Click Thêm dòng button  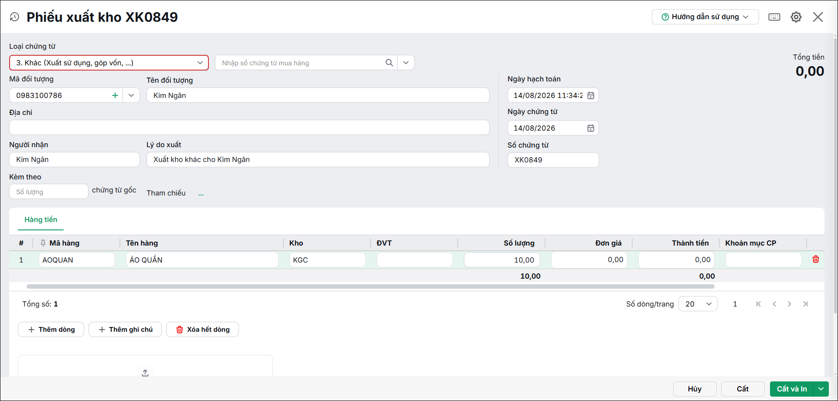[51, 330]
